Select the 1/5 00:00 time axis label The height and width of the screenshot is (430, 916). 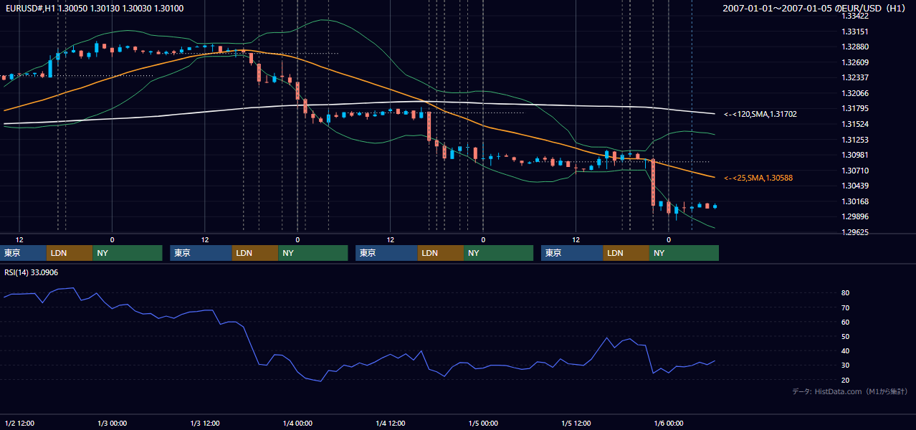(x=483, y=423)
